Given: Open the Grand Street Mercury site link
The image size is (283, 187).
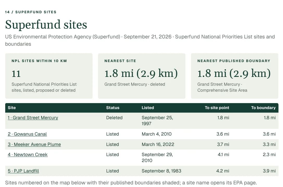Looking at the screenshot, I should click(33, 118).
